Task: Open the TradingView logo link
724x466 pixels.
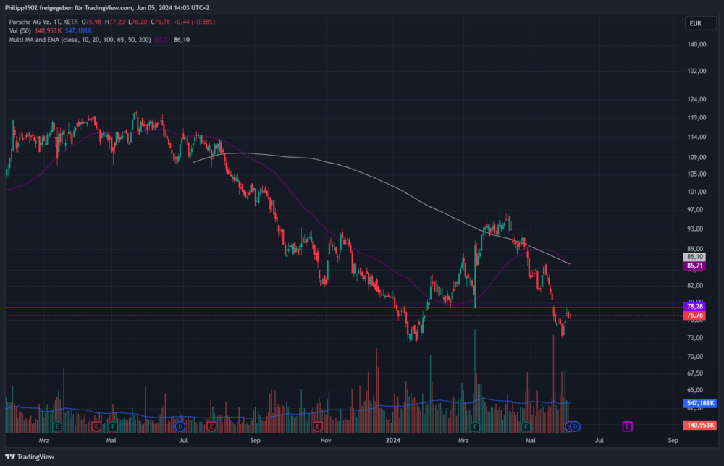Action: tap(30, 457)
